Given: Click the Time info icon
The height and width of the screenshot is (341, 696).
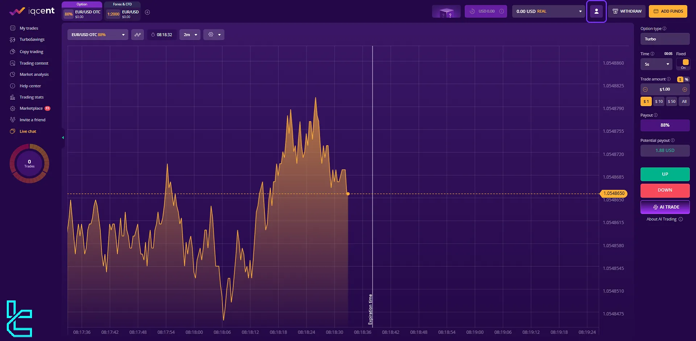Looking at the screenshot, I should pos(652,54).
